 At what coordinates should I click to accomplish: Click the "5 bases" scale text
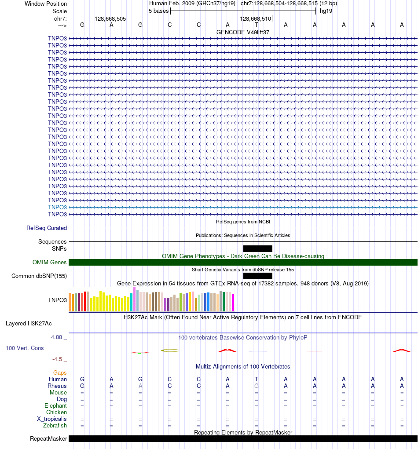point(158,11)
